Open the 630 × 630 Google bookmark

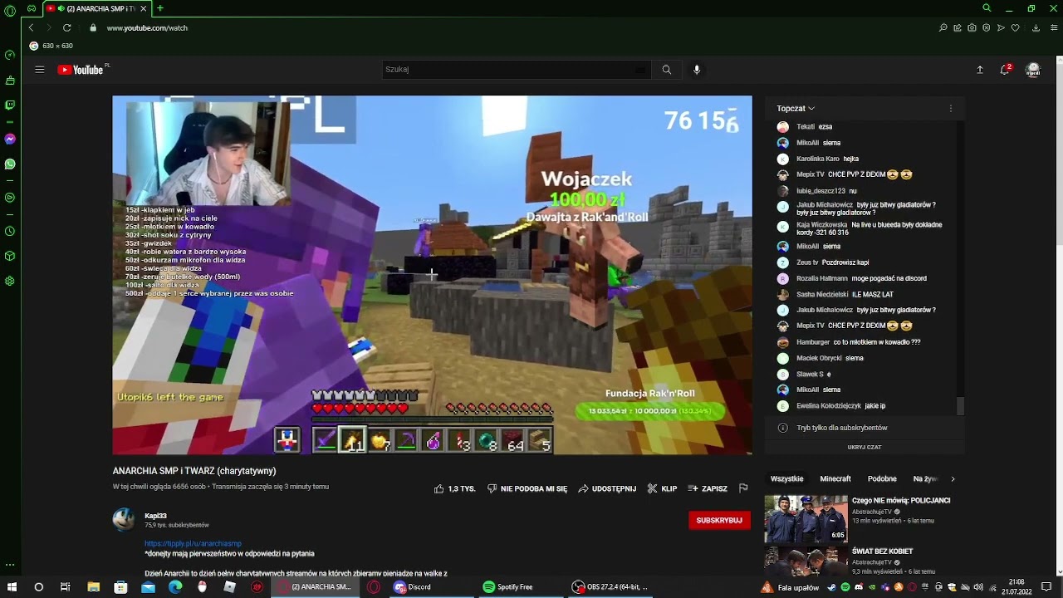point(51,46)
